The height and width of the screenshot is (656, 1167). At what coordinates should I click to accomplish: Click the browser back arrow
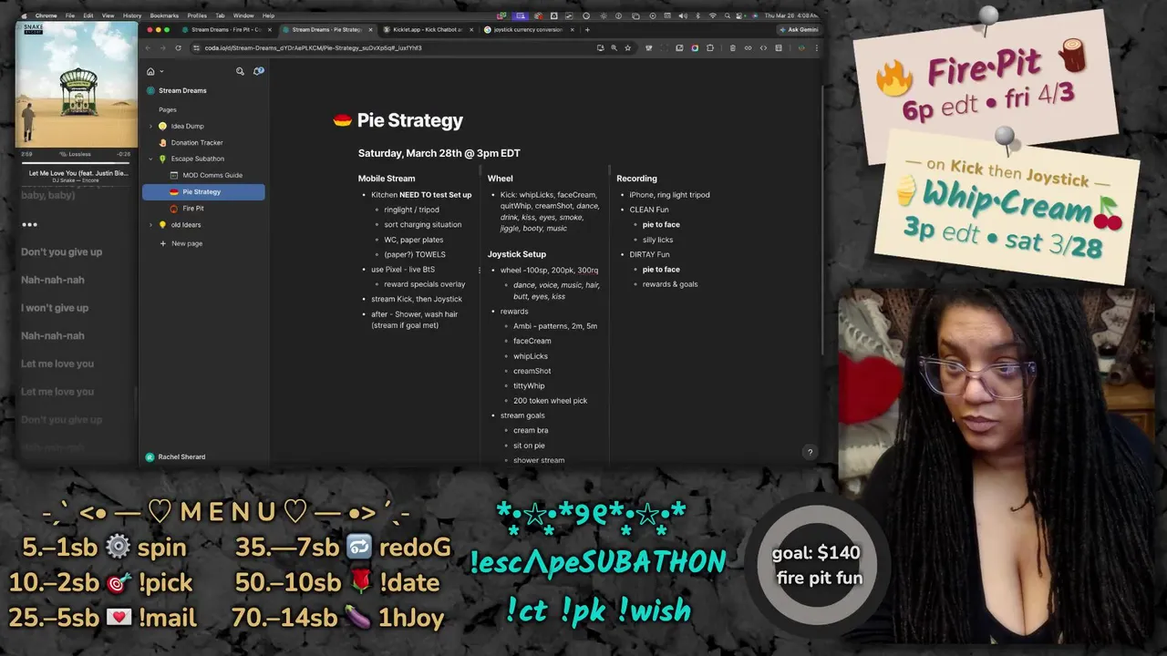click(149, 47)
